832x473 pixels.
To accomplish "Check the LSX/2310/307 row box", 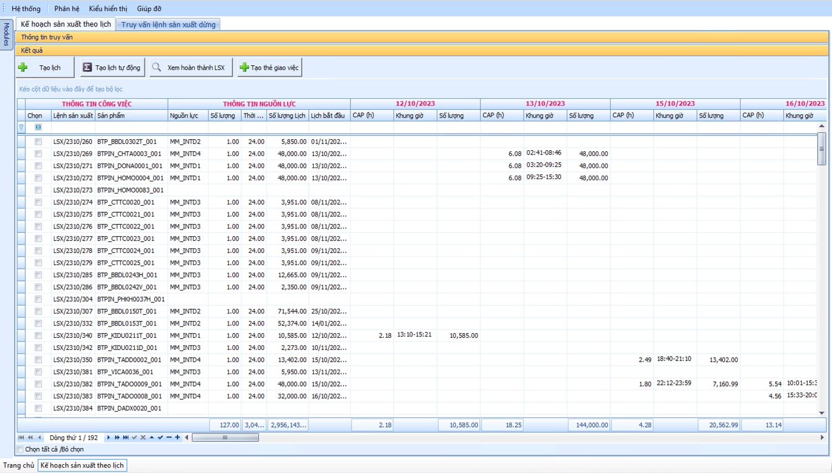I will coord(38,311).
